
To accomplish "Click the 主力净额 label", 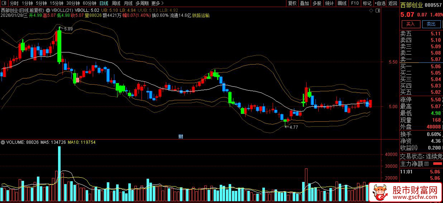I will [x=412, y=164].
